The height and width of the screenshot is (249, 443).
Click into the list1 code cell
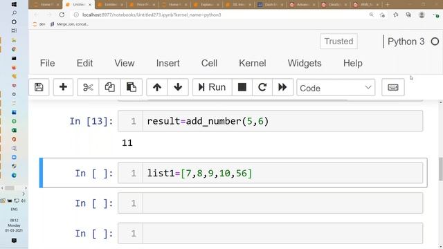pos(282,173)
